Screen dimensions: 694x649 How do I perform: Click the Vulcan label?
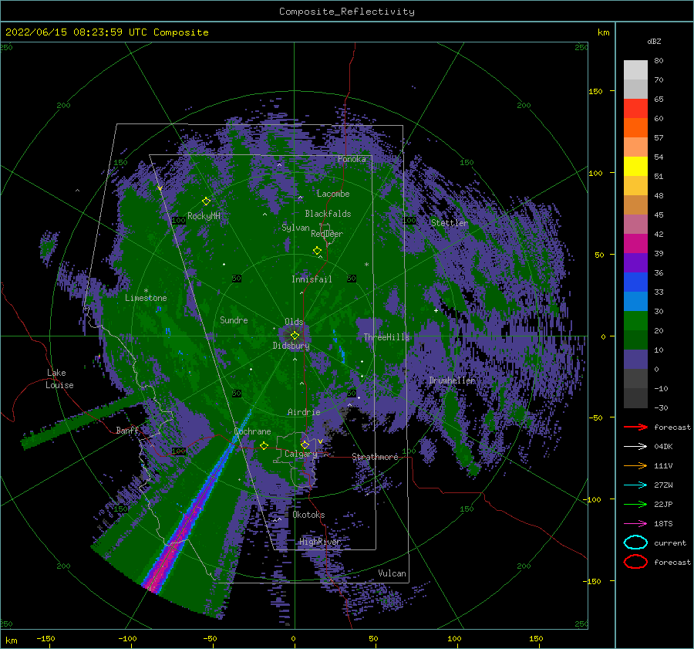tap(392, 573)
